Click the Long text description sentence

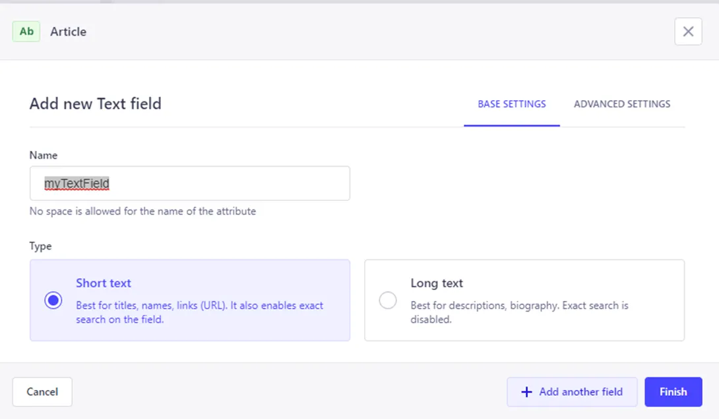tap(519, 312)
